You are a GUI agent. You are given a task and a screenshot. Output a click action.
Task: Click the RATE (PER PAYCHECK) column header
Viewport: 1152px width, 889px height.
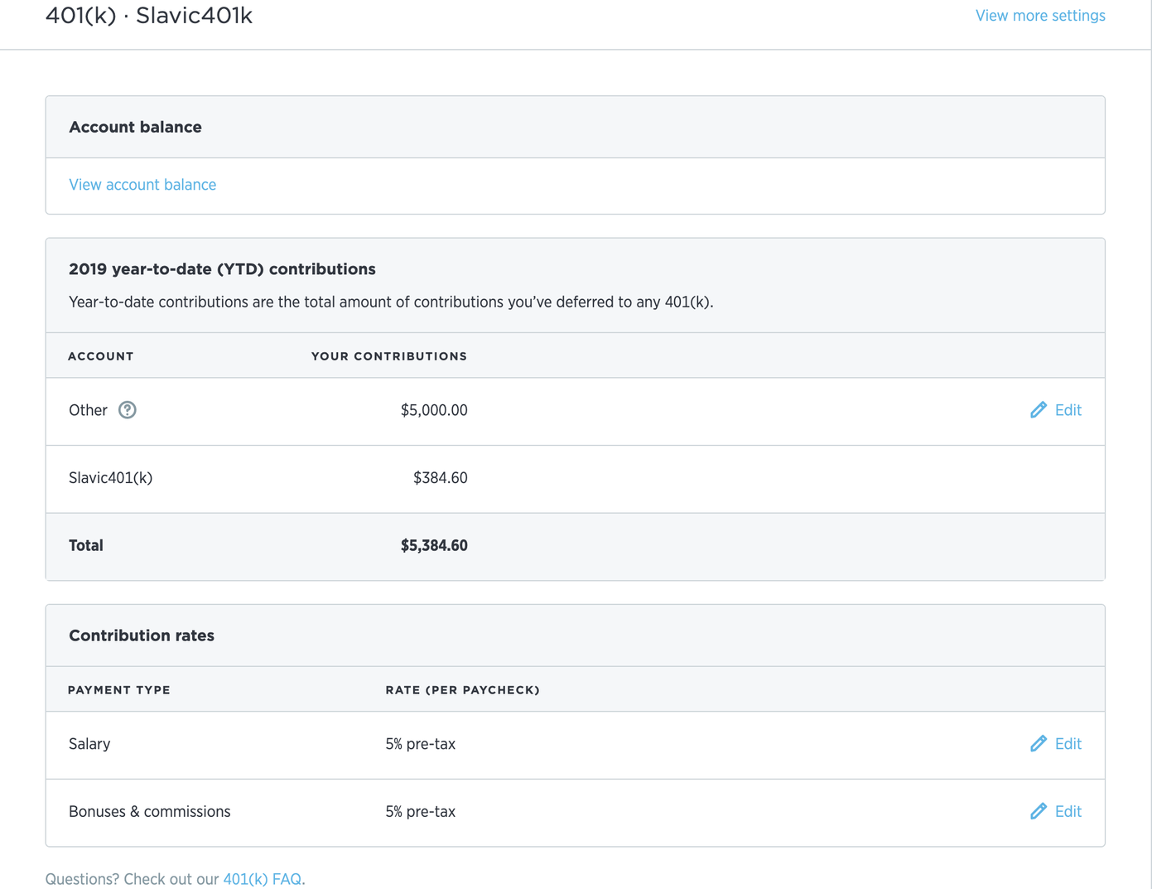point(463,690)
